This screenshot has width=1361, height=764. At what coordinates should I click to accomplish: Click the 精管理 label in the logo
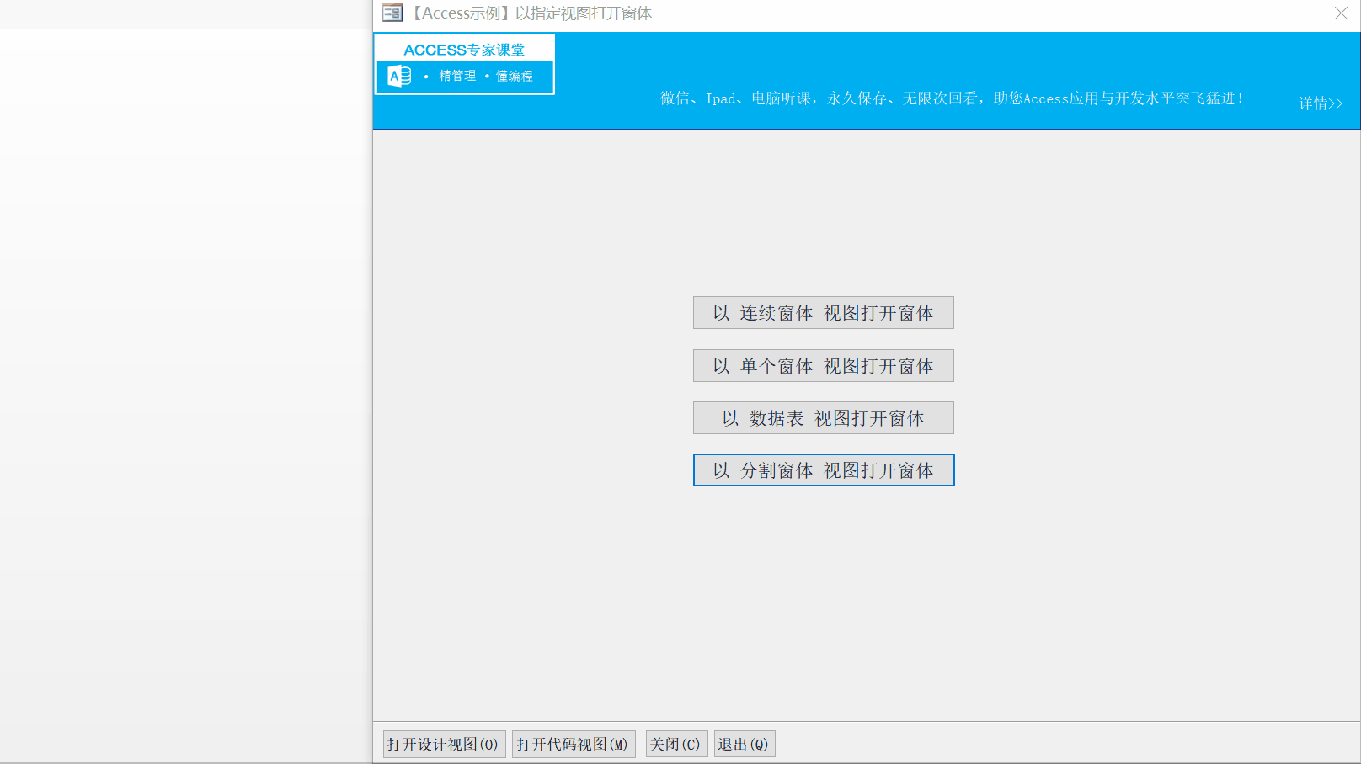coord(457,76)
